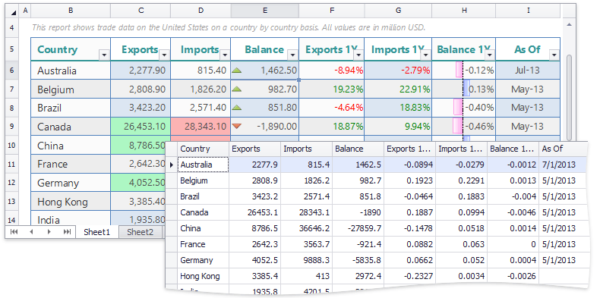Image resolution: width=600 pixels, height=298 pixels.
Task: Click the pink data bar in Australia Balance 1Y
Action: click(459, 71)
